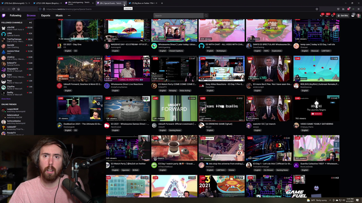Open LIRIK channel in sidebar
Screen dimensions: 362x203
coord(16,34)
